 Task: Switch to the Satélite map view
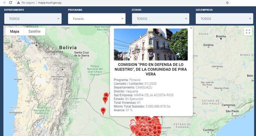(35, 31)
